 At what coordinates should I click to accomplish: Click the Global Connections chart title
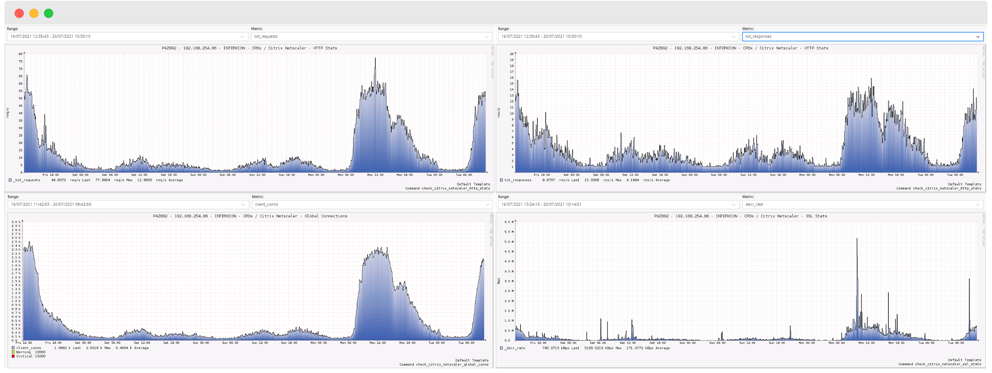(x=250, y=216)
